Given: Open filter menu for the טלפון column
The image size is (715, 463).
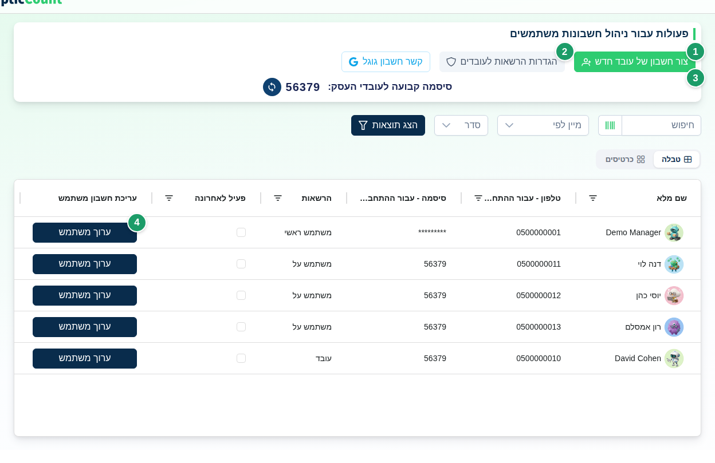Looking at the screenshot, I should pyautogui.click(x=478, y=198).
